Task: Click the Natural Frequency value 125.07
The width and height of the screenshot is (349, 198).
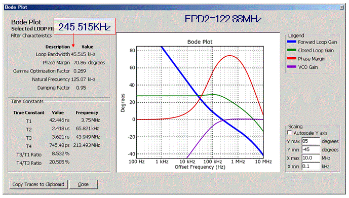Action: 79,80
